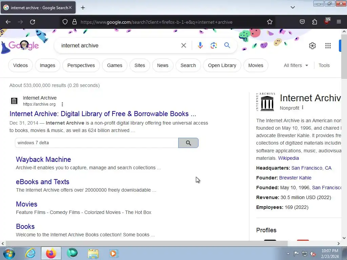Open knowledge panel more options next to Nonprofit
Viewport: 347px width, 260px height.
[303, 108]
